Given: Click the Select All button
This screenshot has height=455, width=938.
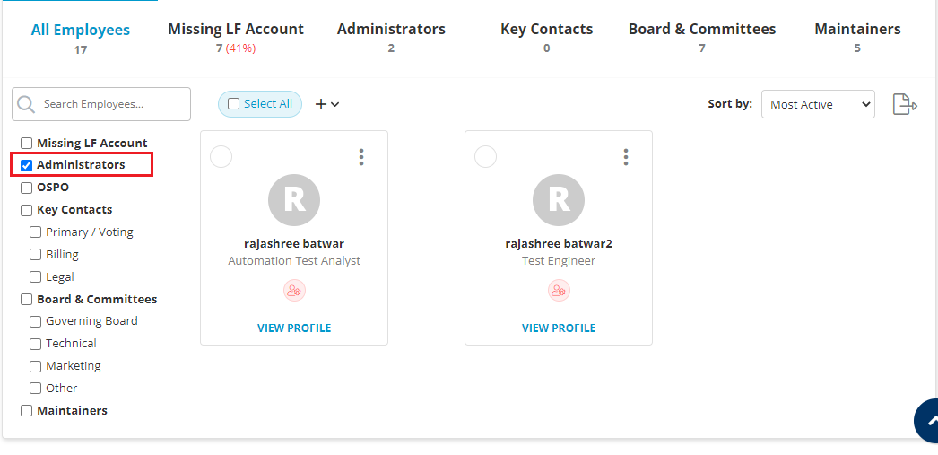Looking at the screenshot, I should [x=260, y=104].
